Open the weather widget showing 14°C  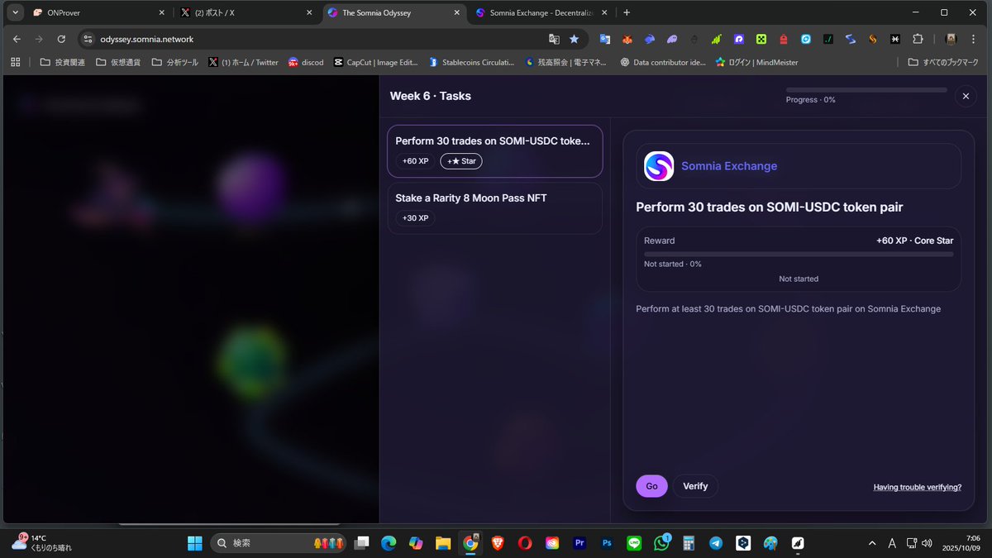(x=41, y=542)
